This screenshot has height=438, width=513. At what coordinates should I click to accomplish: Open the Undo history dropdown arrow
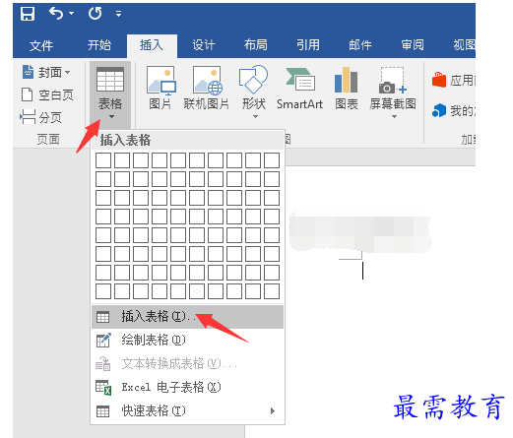71,14
